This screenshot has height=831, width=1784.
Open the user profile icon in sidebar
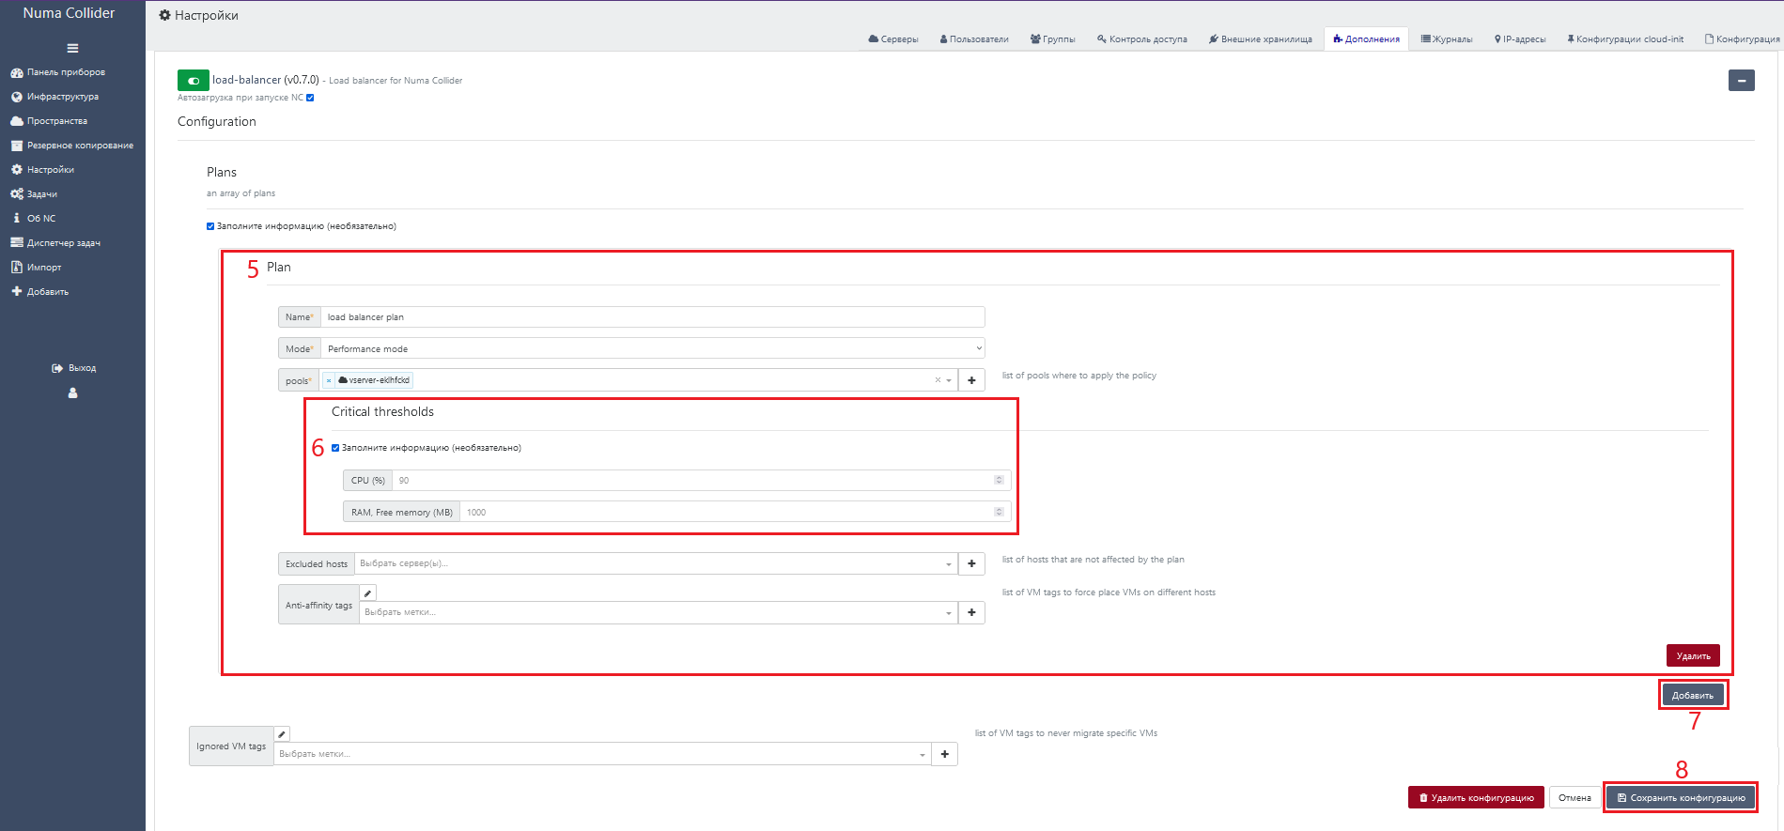click(x=72, y=393)
